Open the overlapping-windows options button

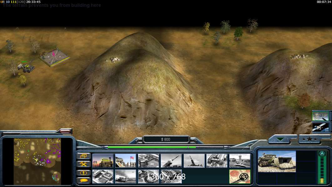point(84,156)
